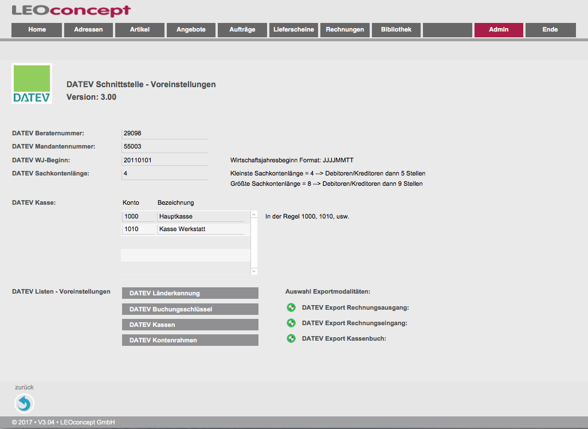Open the Rechnungen tab
This screenshot has width=588, height=429.
(x=345, y=30)
